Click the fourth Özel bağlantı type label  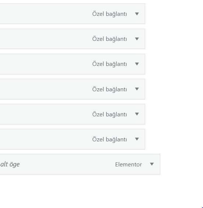[109, 89]
